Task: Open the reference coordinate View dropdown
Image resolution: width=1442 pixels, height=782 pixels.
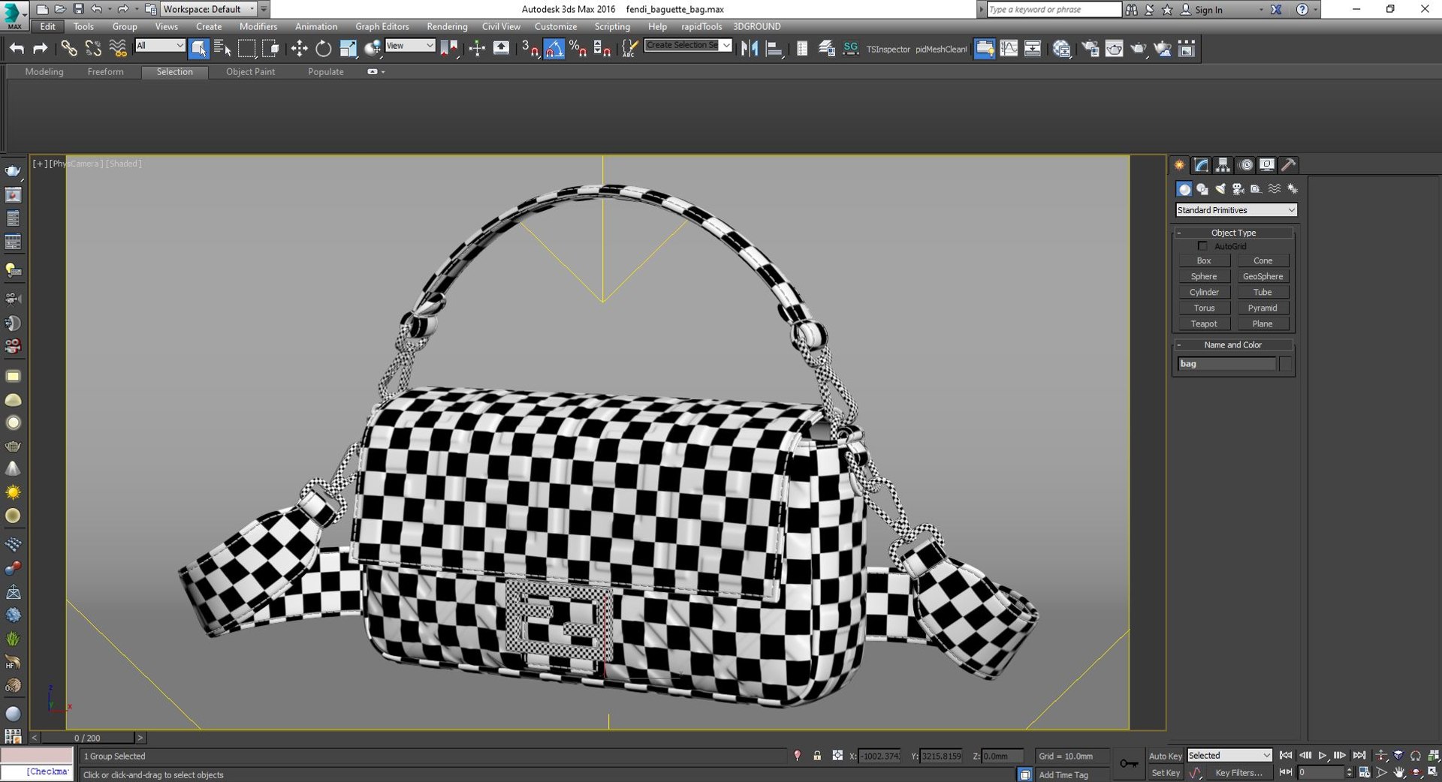Action: point(410,46)
